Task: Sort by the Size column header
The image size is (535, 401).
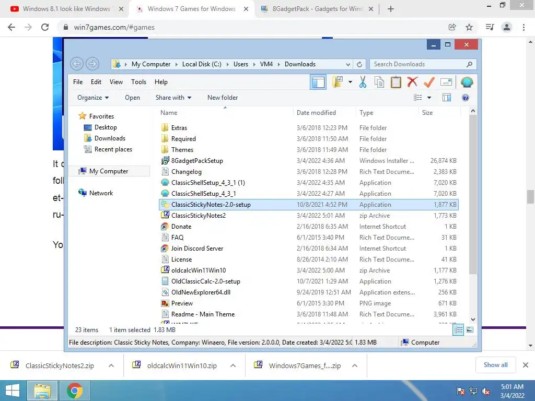Action: [439, 113]
